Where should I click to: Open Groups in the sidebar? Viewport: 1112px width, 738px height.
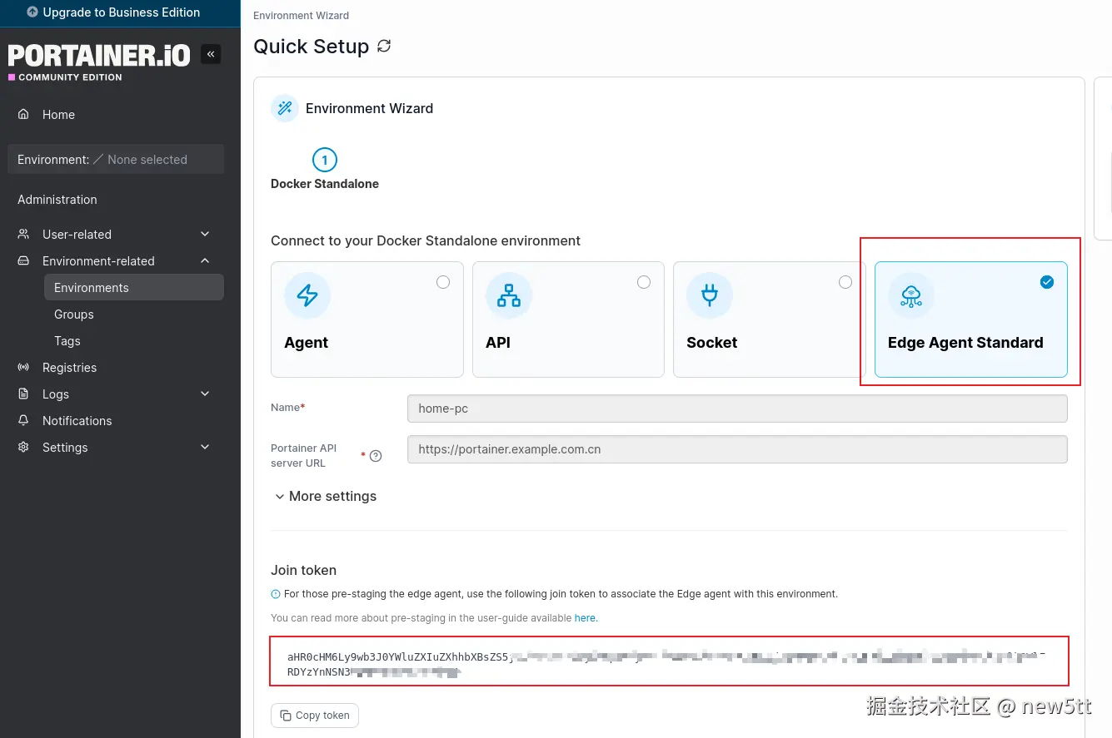click(x=74, y=315)
